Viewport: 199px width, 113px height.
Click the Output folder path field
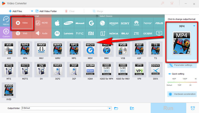click(x=66, y=108)
